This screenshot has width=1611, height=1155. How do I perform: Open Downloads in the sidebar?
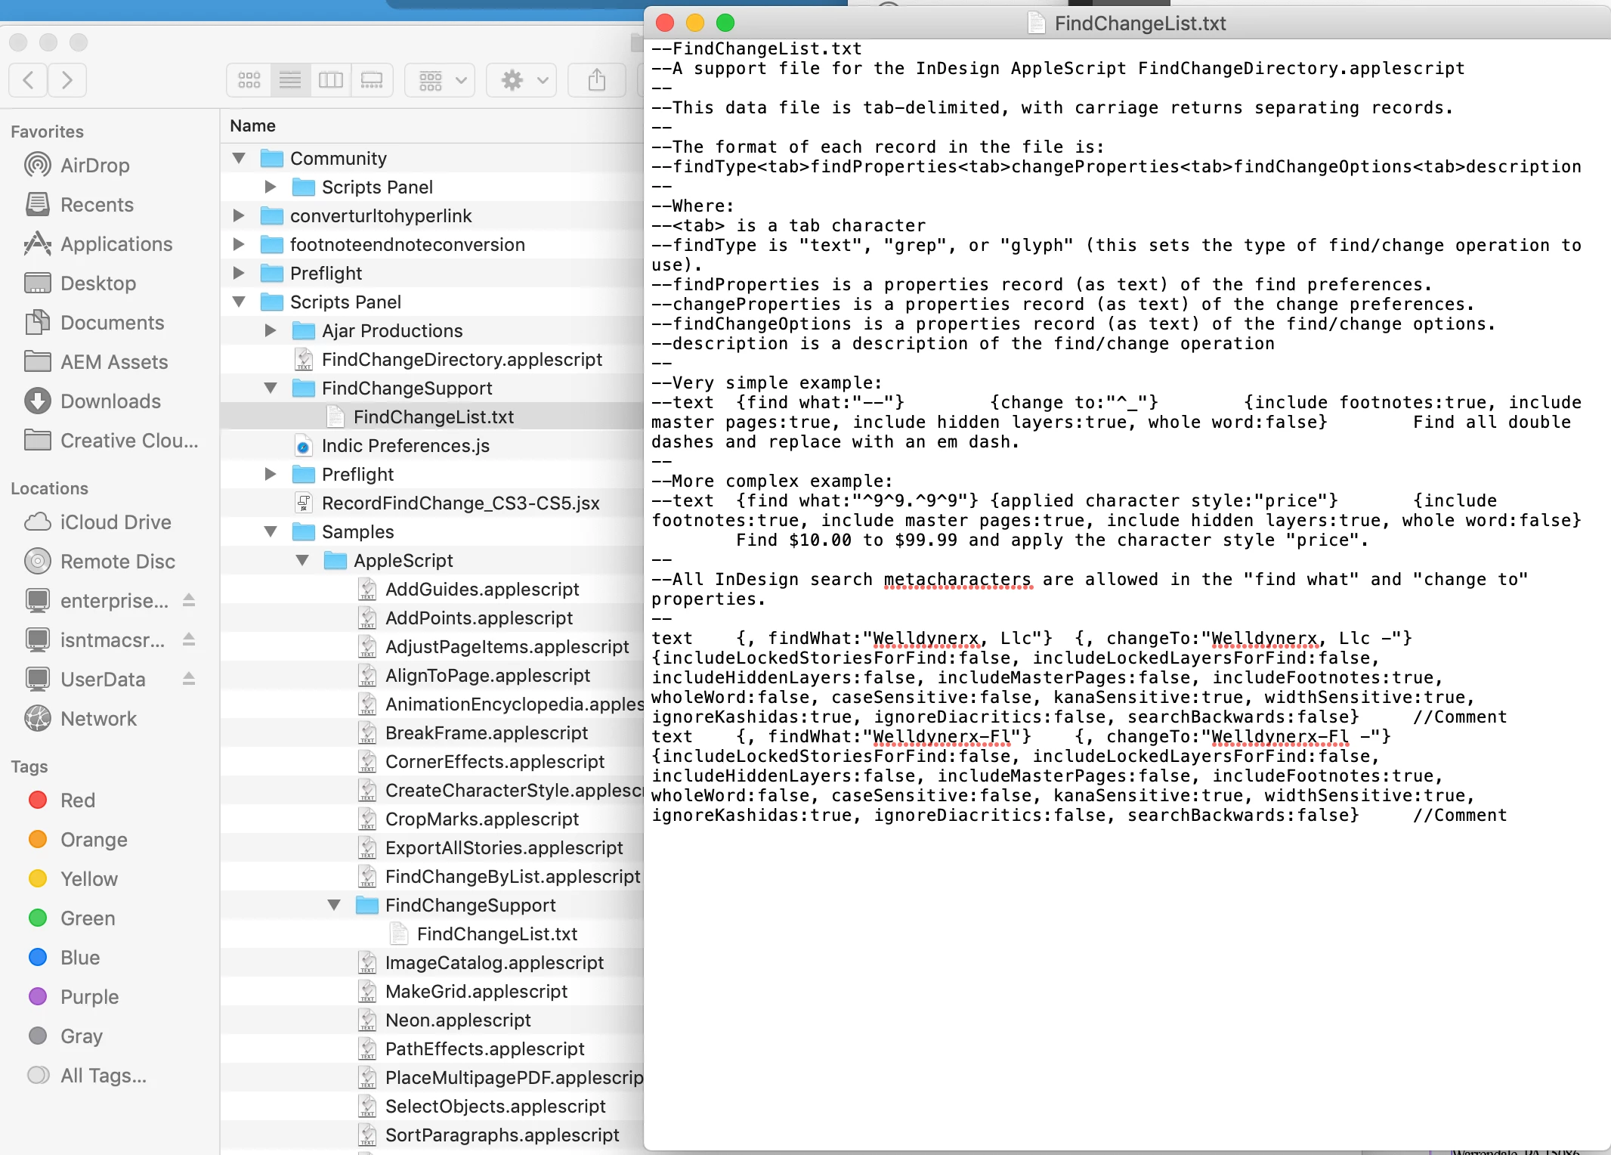[x=93, y=401]
